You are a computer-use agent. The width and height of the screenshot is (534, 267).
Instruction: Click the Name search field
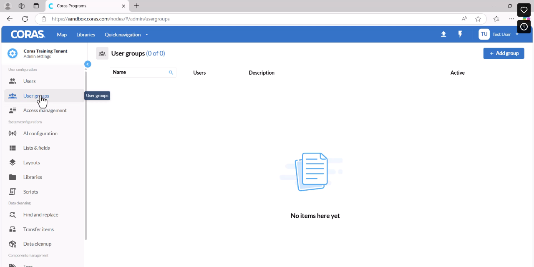(143, 72)
